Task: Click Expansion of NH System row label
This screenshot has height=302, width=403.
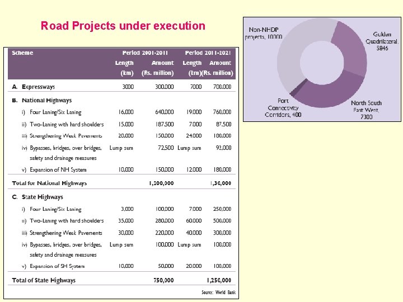Action: pyautogui.click(x=58, y=170)
